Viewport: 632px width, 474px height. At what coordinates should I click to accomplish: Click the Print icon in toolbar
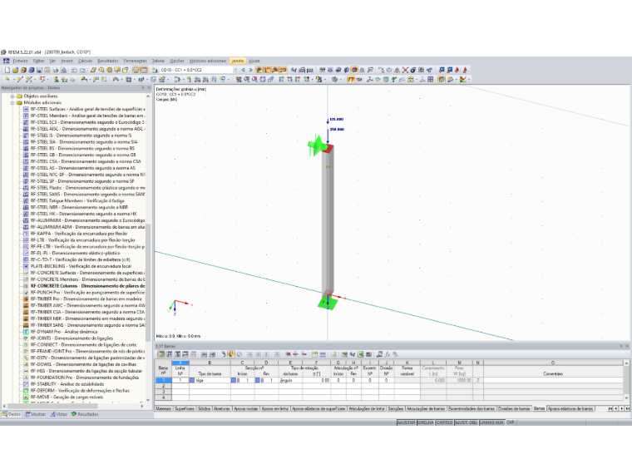(55, 70)
